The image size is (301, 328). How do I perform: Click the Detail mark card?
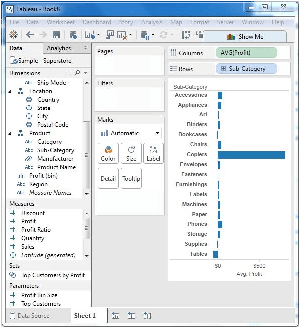(x=108, y=178)
